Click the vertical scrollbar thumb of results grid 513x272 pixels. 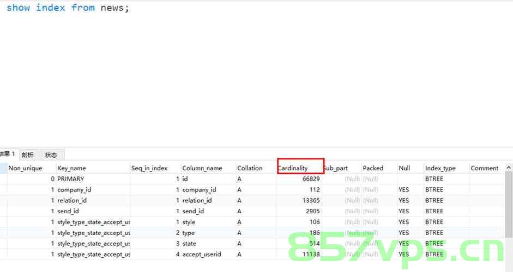point(509,205)
